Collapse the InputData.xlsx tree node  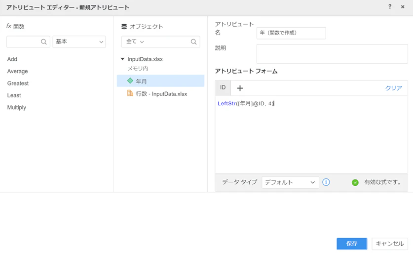(x=122, y=59)
